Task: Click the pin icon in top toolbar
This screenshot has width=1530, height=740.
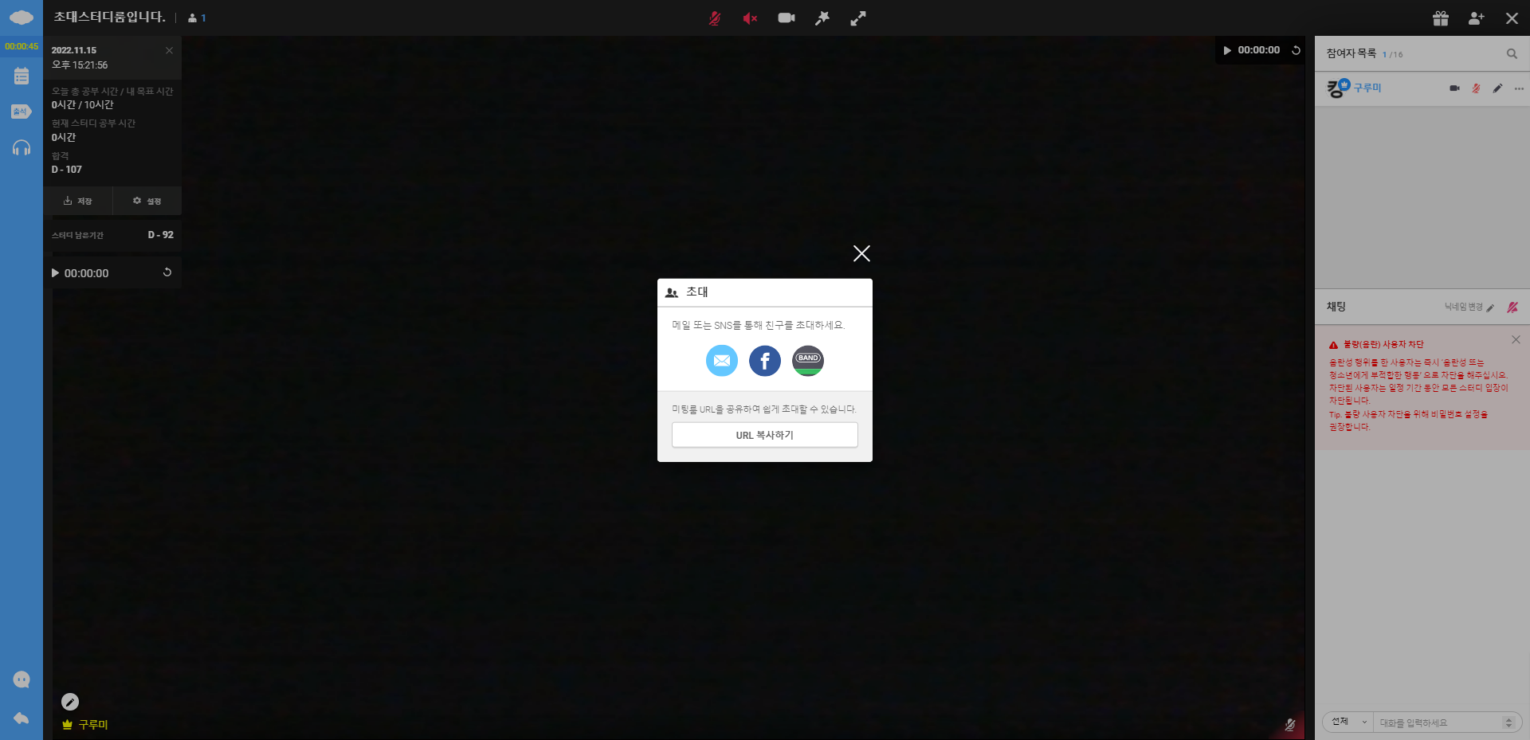Action: [x=822, y=18]
